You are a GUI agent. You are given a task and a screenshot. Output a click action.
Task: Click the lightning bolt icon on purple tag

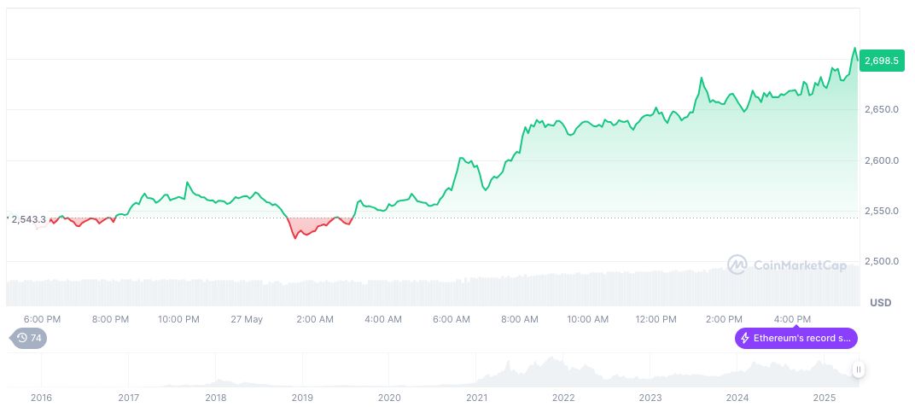745,339
